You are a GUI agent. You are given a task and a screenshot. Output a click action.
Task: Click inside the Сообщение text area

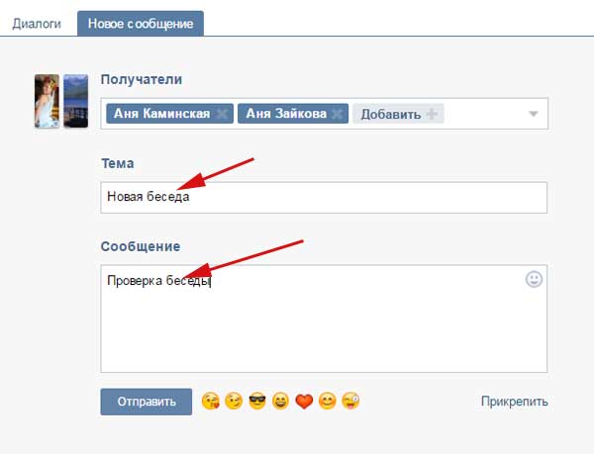324,326
